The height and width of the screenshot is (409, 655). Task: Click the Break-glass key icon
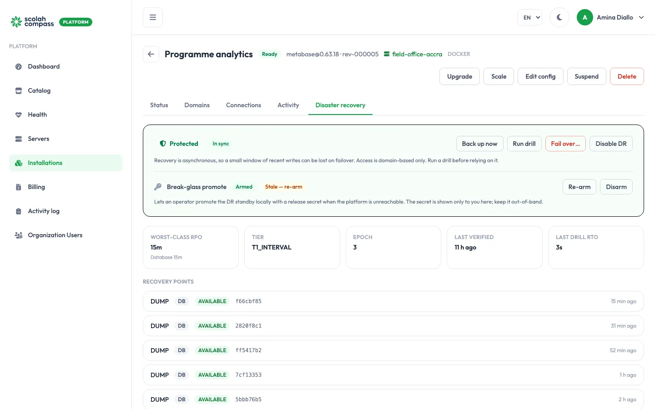click(158, 187)
